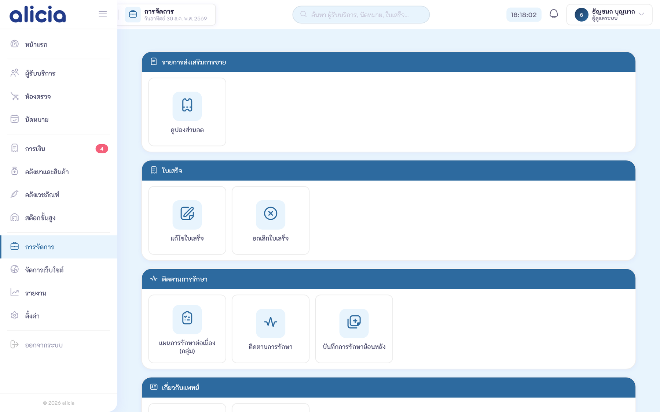Go to หน้าแรก in the sidebar

(x=59, y=44)
